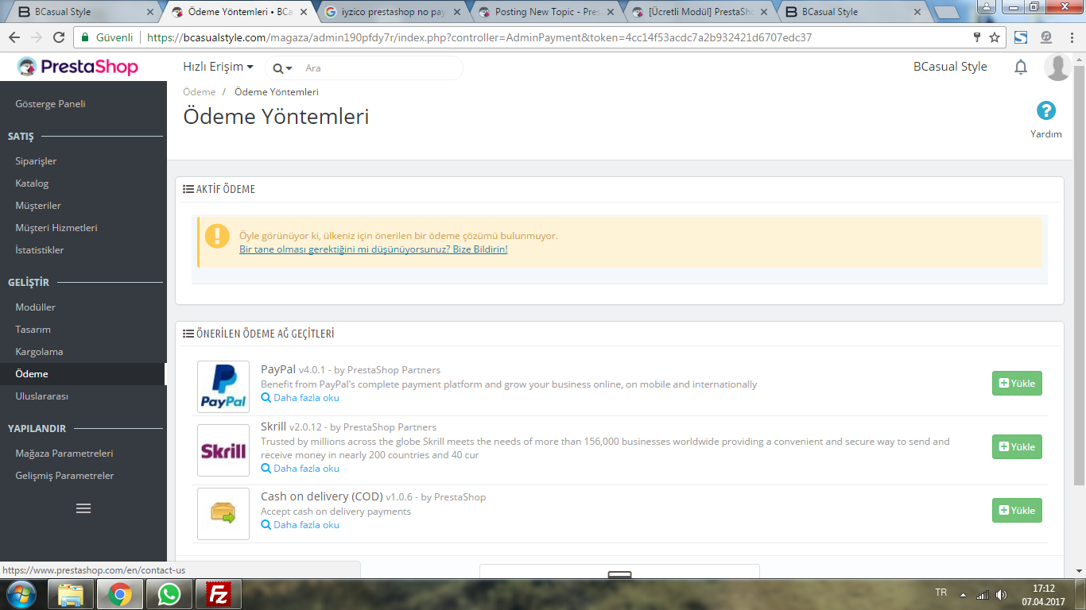The width and height of the screenshot is (1086, 610).
Task: Click the browser forward arrow
Action: tap(37, 37)
